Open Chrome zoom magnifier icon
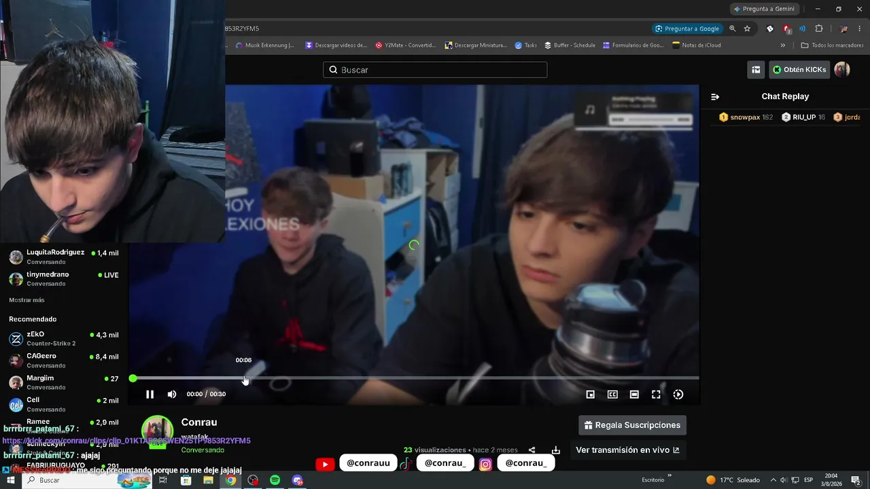This screenshot has height=489, width=870. coord(732,29)
